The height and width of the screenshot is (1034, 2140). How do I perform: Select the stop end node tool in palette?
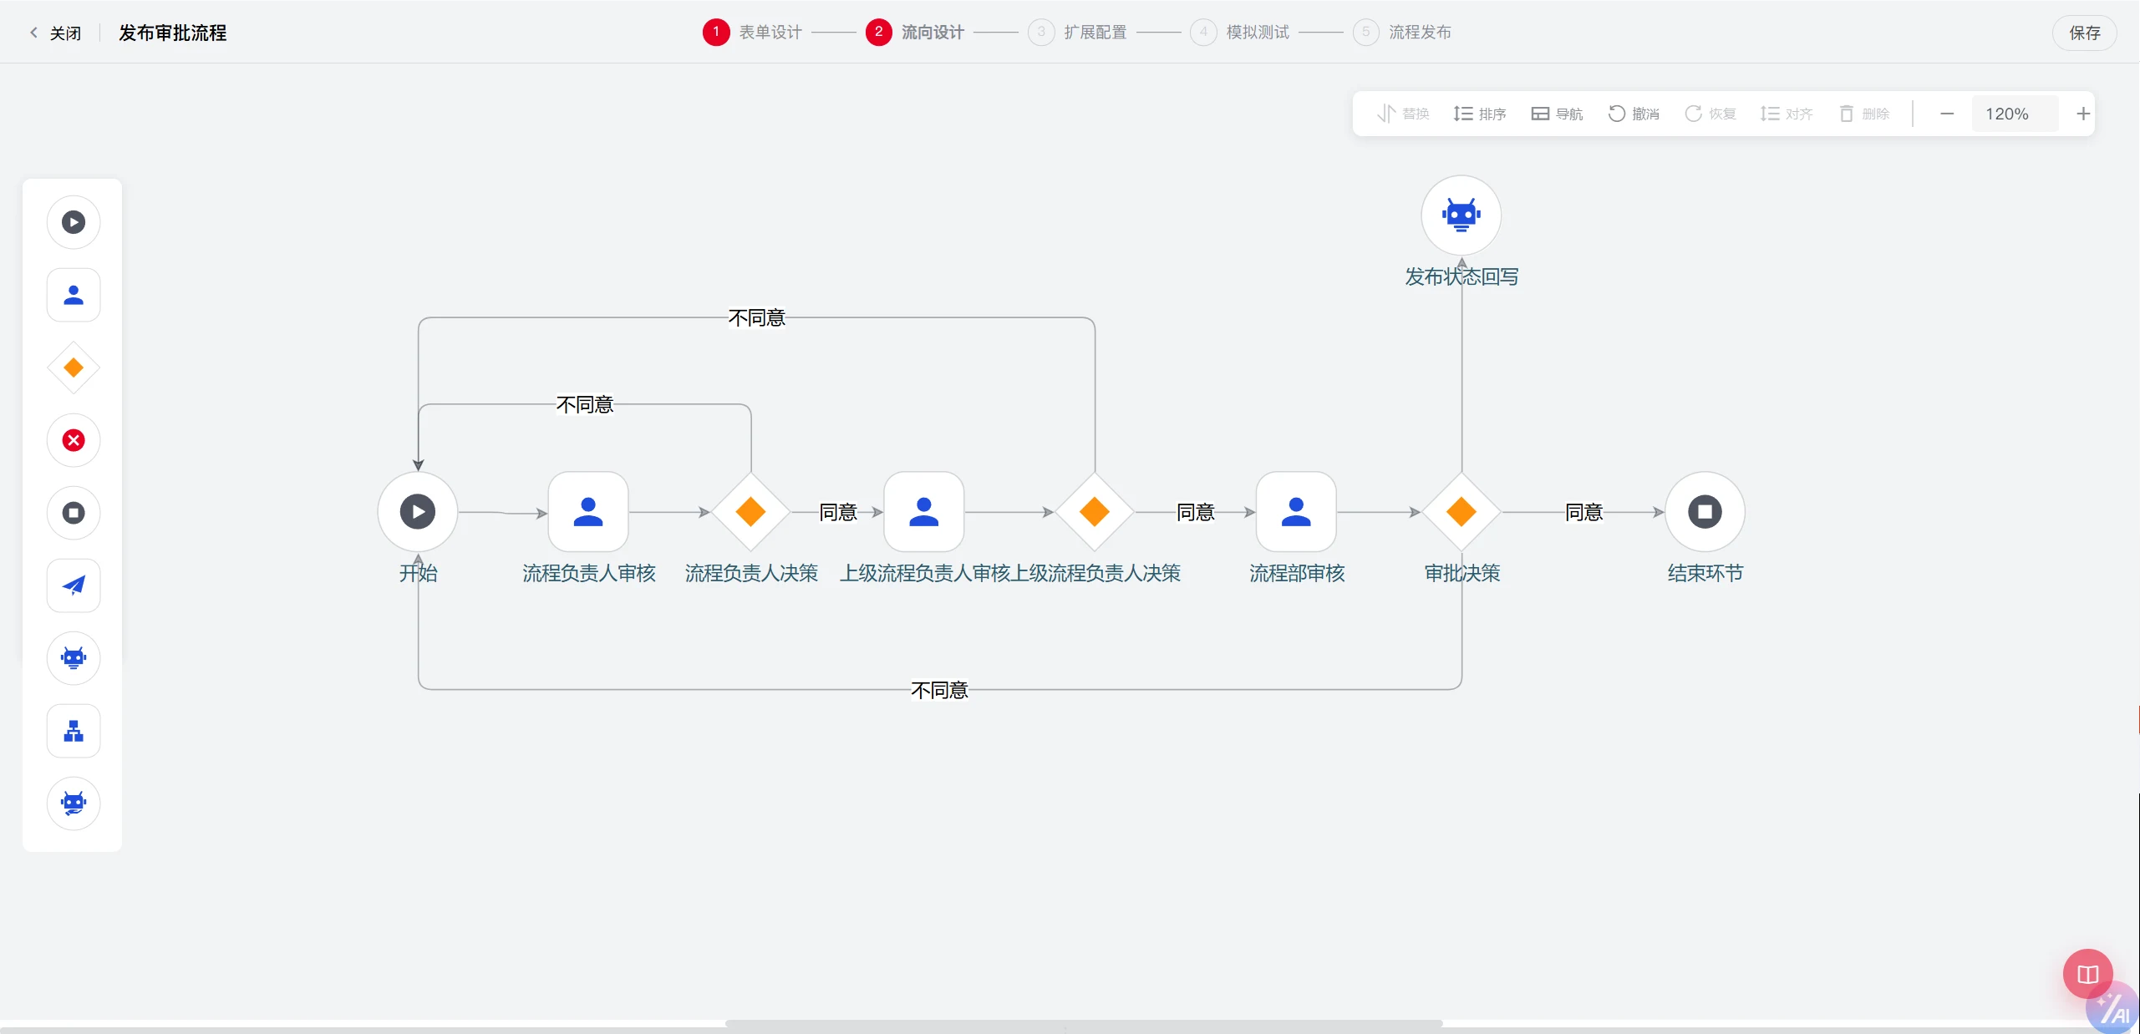pos(74,513)
